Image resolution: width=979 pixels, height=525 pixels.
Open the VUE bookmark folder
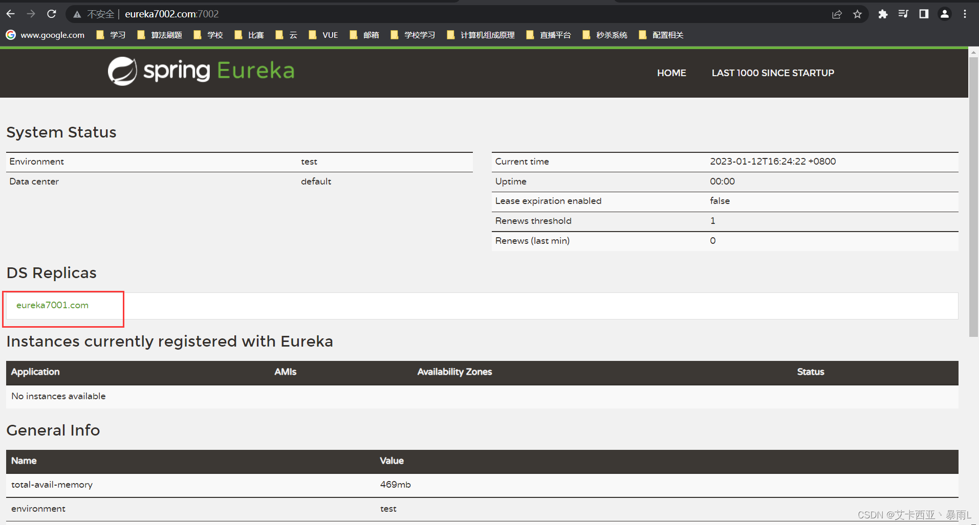pos(323,35)
